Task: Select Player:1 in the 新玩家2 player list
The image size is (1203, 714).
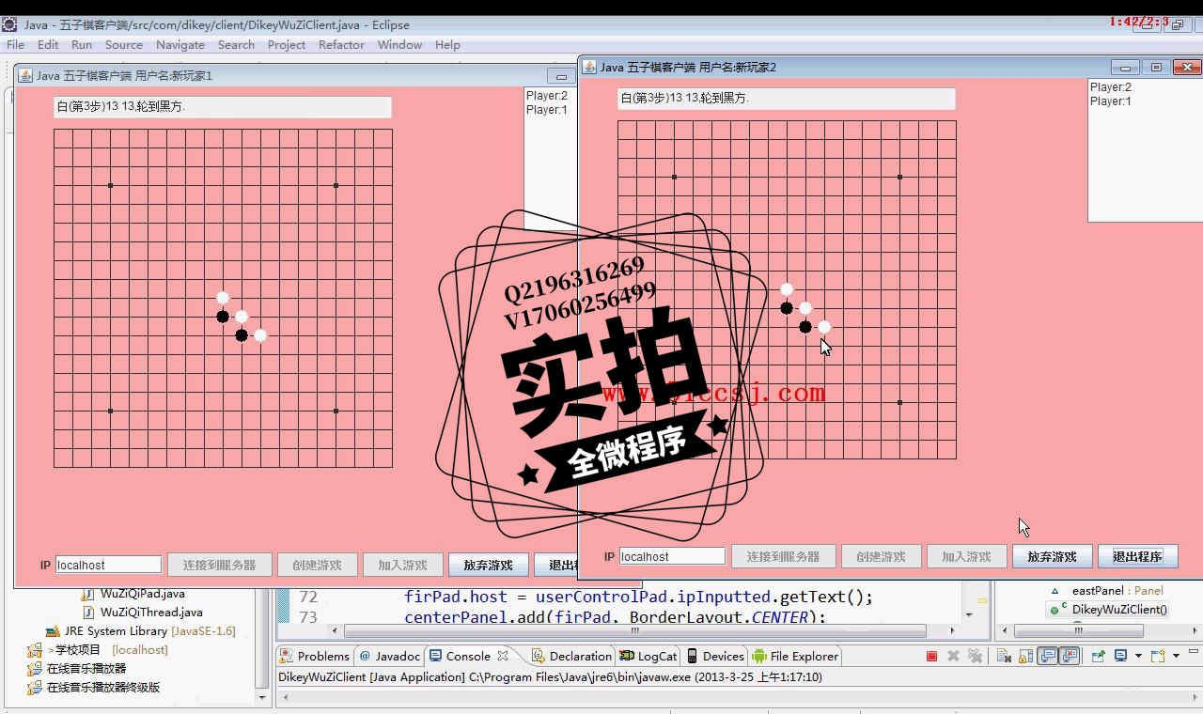Action: coord(1111,101)
